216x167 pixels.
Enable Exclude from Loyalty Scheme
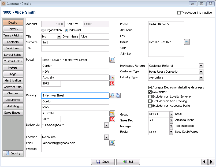tap(150, 97)
